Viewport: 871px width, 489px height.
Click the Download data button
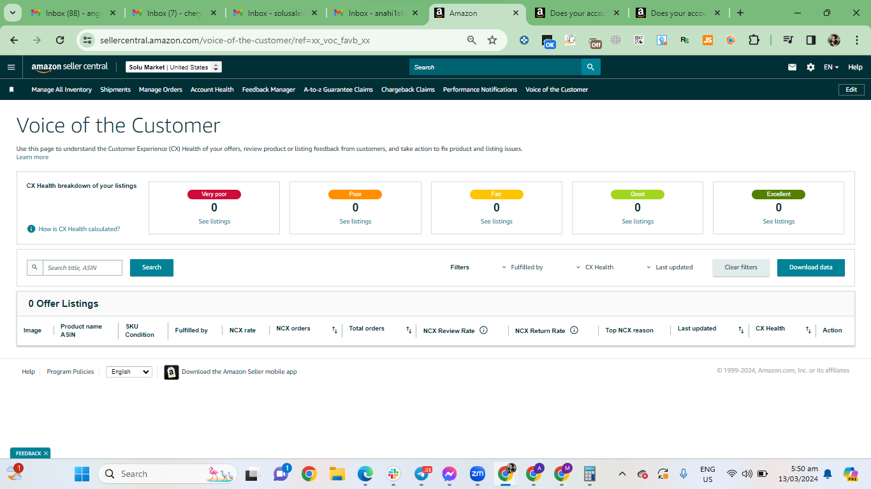(811, 267)
